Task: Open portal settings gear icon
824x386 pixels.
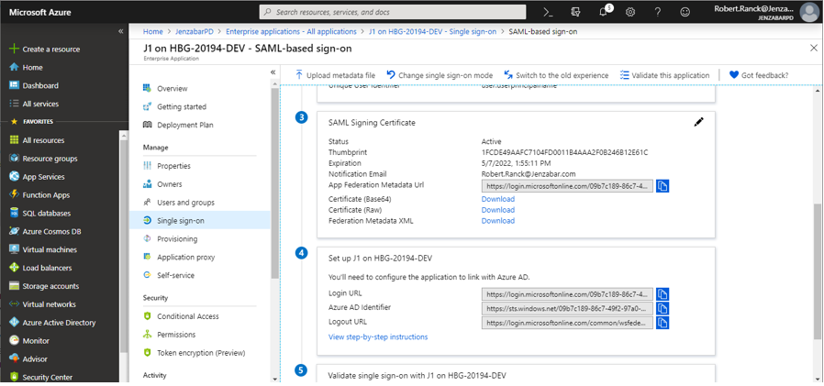Action: click(630, 12)
